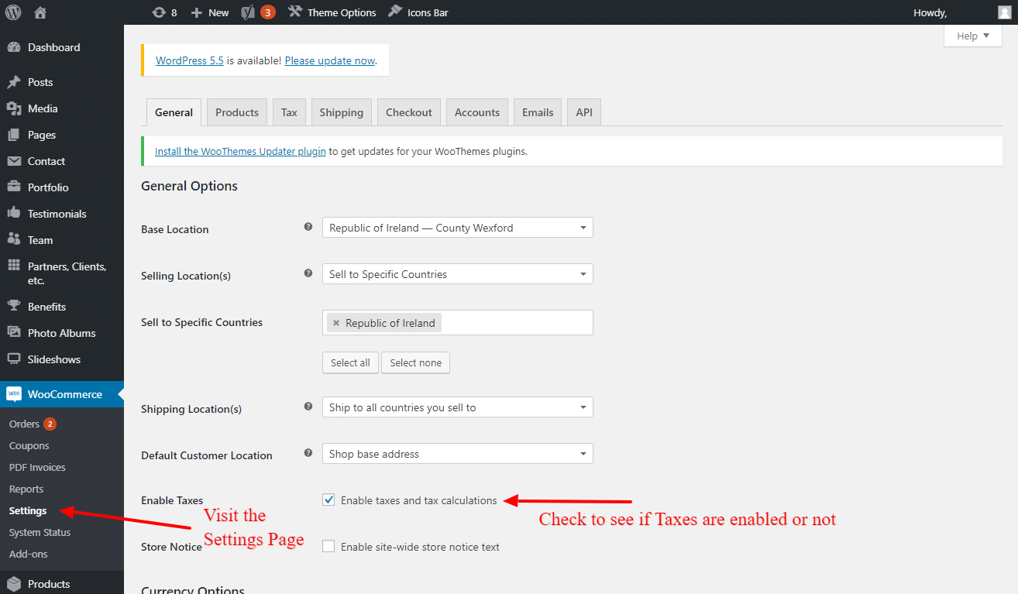Viewport: 1018px width, 594px height.
Task: Click help tooltip icon for Base Location
Action: [308, 227]
